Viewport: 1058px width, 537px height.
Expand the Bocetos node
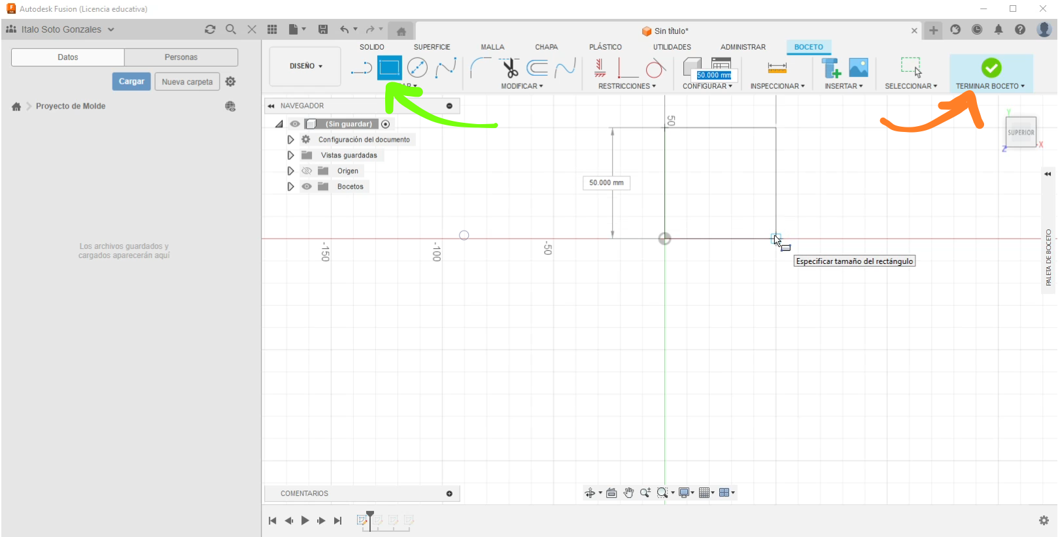tap(290, 187)
